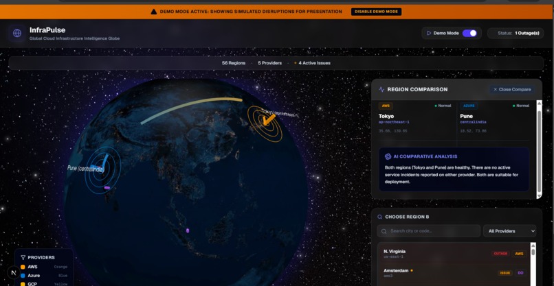Click the InfraPulse title text
This screenshot has width=554, height=286.
point(47,30)
